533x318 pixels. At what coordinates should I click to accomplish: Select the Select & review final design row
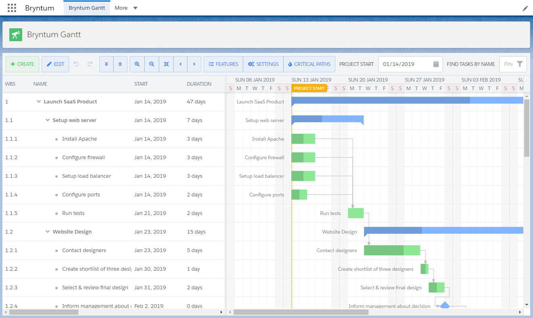click(x=114, y=288)
